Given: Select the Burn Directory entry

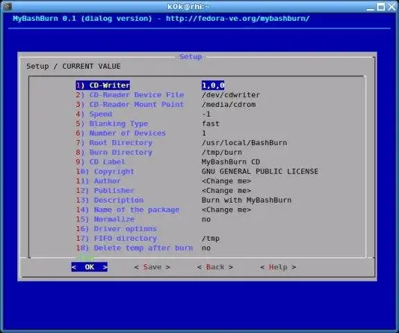Looking at the screenshot, I should (114, 153).
